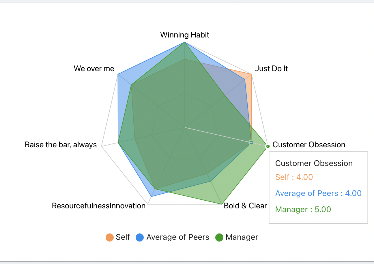Click the We over me axis label

[x=94, y=69]
